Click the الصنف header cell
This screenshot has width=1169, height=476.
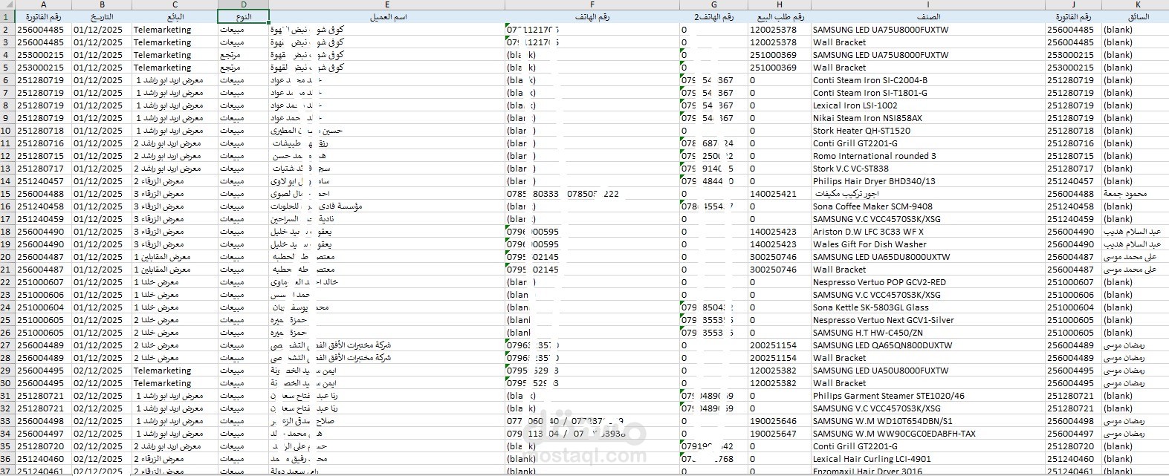tap(928, 16)
